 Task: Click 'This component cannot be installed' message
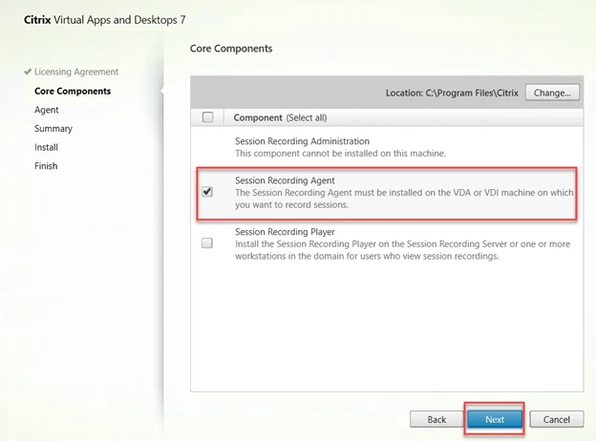coord(340,154)
